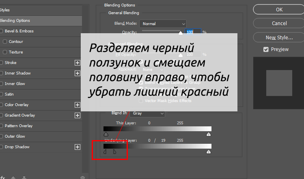Image resolution: width=304 pixels, height=179 pixels.
Task: Open the Blend If dropdown set to Gray
Action: click(x=147, y=113)
